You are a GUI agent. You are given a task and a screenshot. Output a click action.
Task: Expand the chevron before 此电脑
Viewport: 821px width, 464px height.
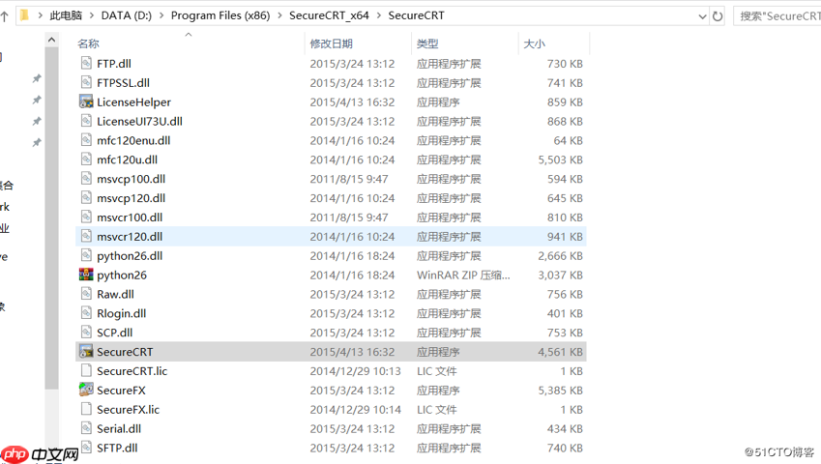click(40, 15)
